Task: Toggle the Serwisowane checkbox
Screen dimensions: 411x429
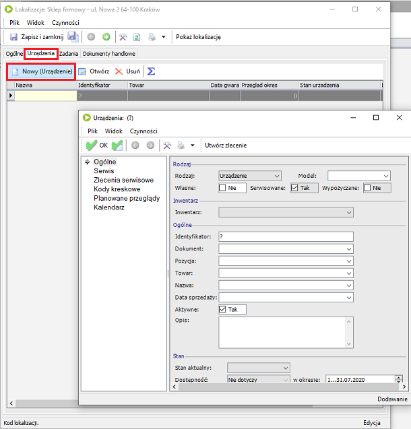Action: tap(294, 188)
